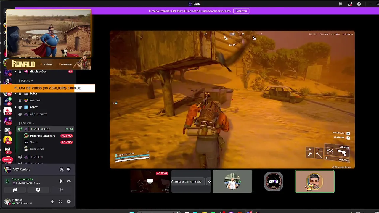Select the green-bordered participant tile with sunglasses

pyautogui.click(x=314, y=181)
